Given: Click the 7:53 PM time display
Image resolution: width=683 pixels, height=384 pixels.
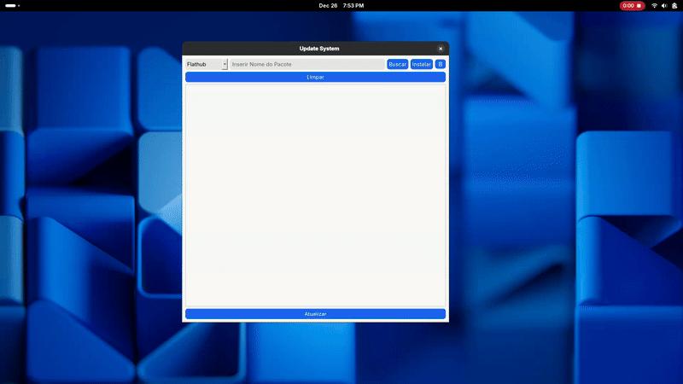Looking at the screenshot, I should pyautogui.click(x=353, y=5).
